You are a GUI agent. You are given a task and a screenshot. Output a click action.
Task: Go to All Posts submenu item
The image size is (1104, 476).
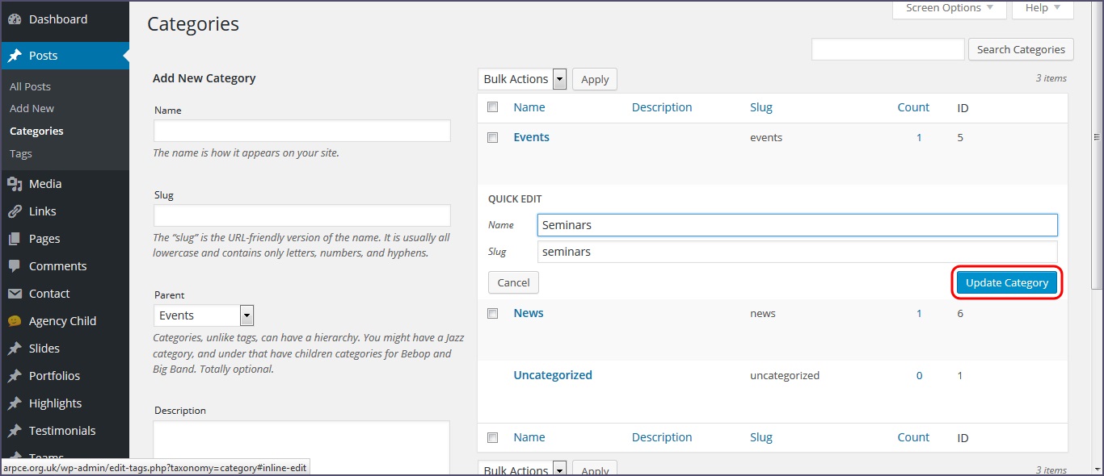30,86
